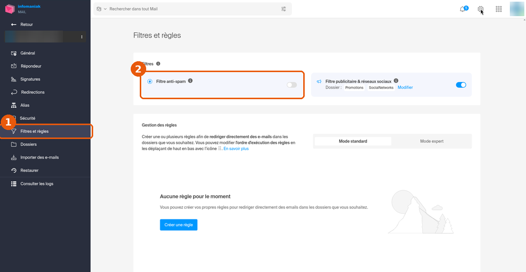Switch to Mode standard tab
The height and width of the screenshot is (272, 526).
pos(353,141)
